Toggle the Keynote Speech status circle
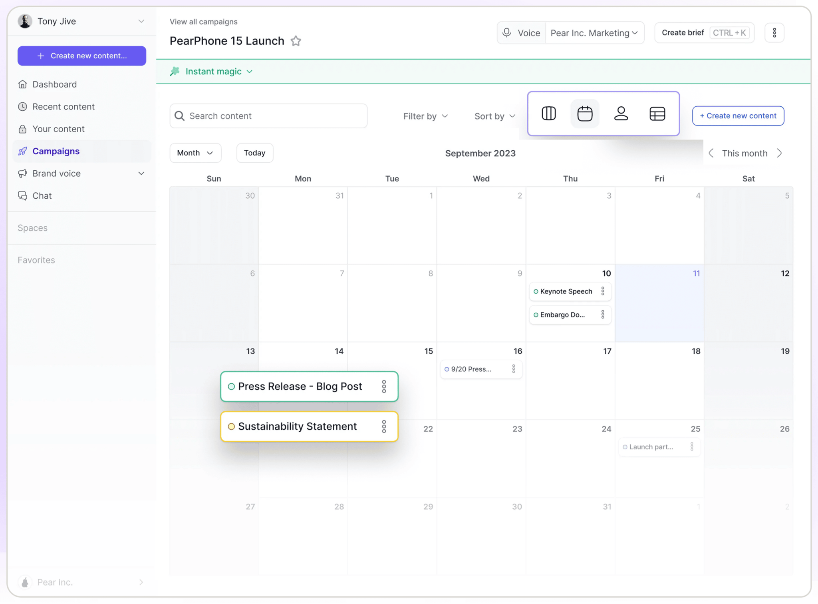Viewport: 818px width, 604px height. point(535,291)
